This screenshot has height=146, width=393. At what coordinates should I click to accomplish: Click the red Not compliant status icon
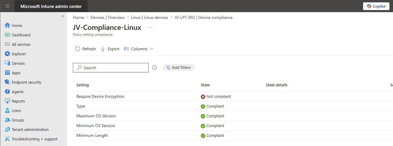(x=203, y=97)
